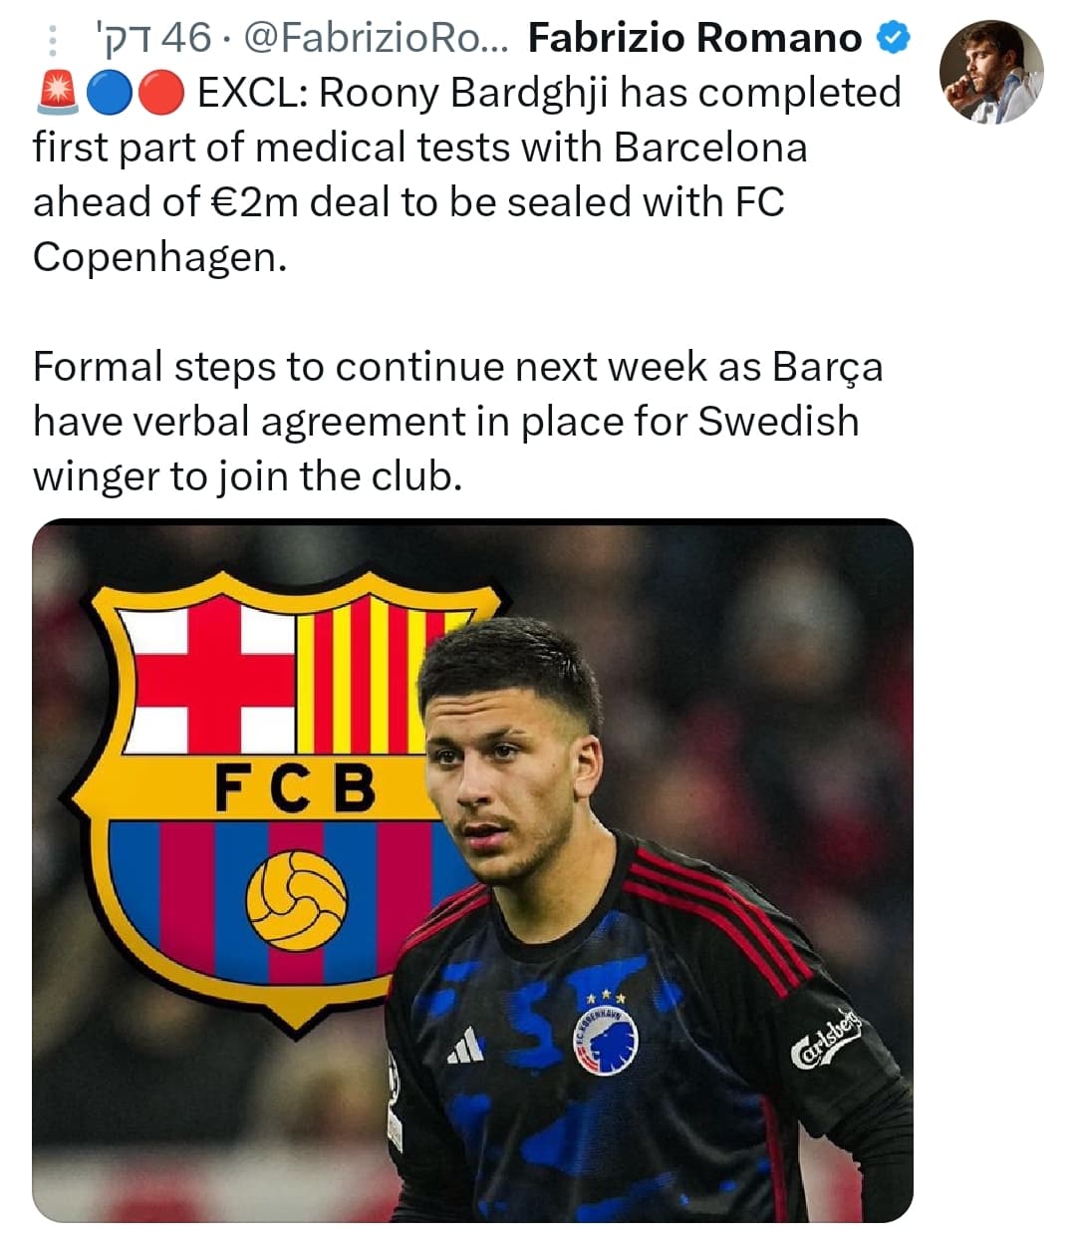Click the 'Formal steps to continue' paragraph
The image size is (1076, 1240).
click(458, 421)
